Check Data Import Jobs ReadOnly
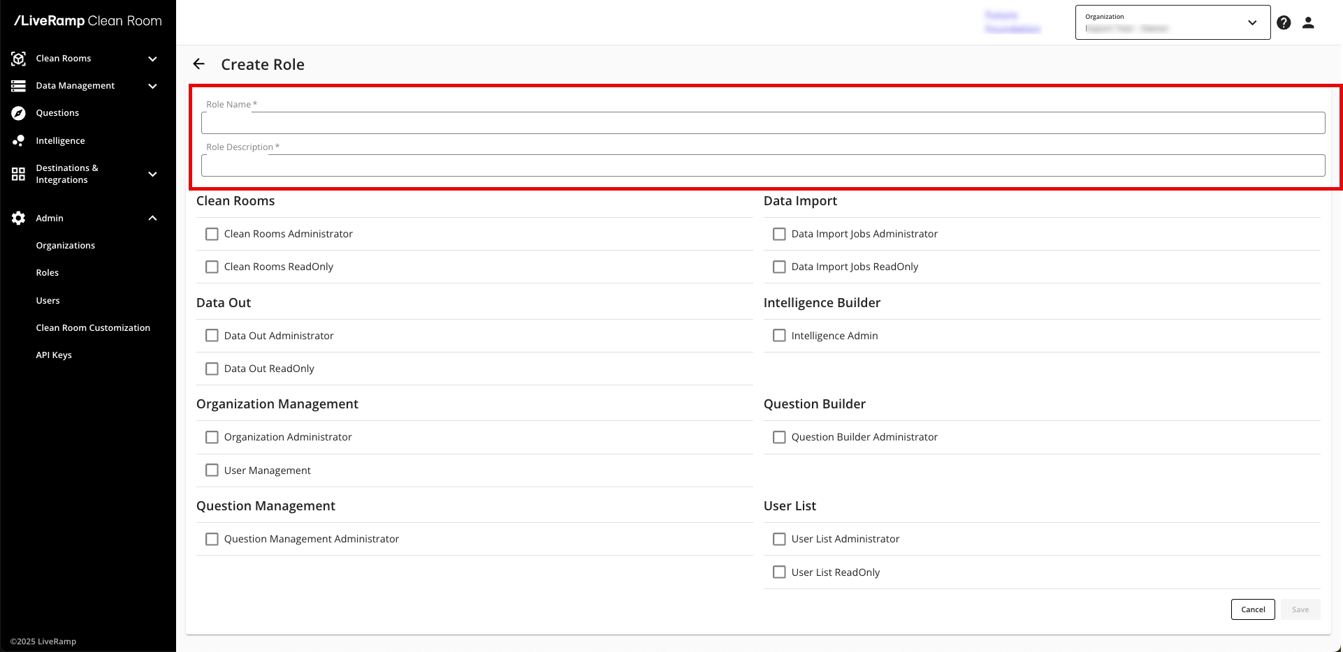 coord(779,267)
